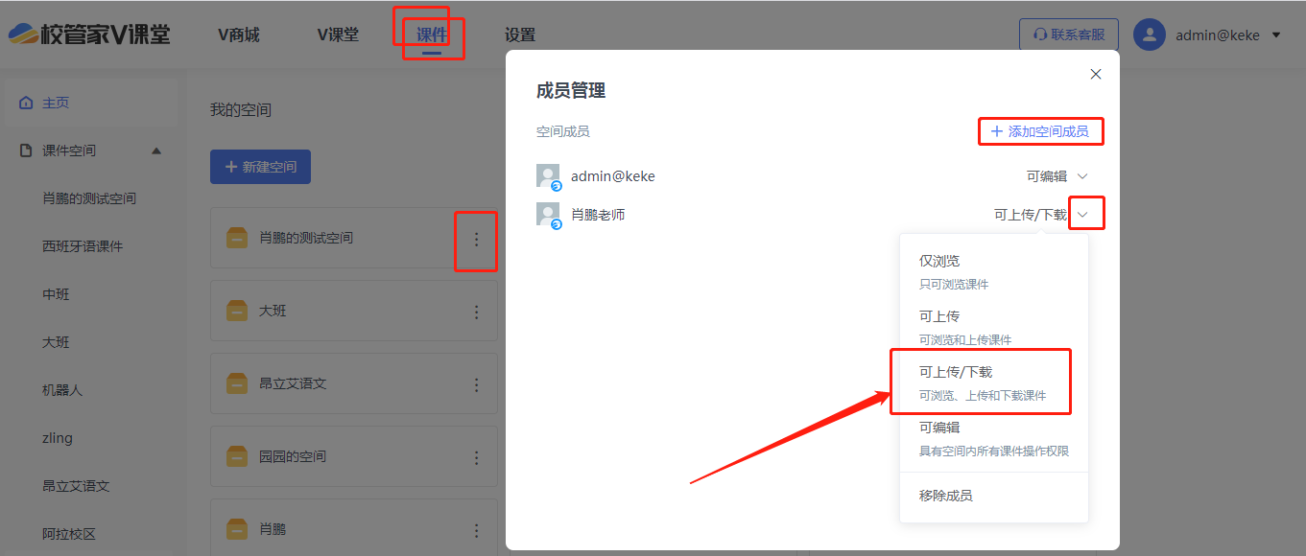This screenshot has width=1306, height=556.
Task: Click the 可上传/下载 value for 肖鹏老师
Action: pyautogui.click(x=1031, y=215)
